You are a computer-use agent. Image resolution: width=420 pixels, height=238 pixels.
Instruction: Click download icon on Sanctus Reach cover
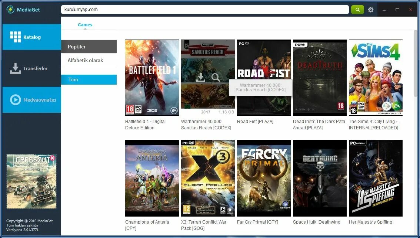(x=201, y=78)
